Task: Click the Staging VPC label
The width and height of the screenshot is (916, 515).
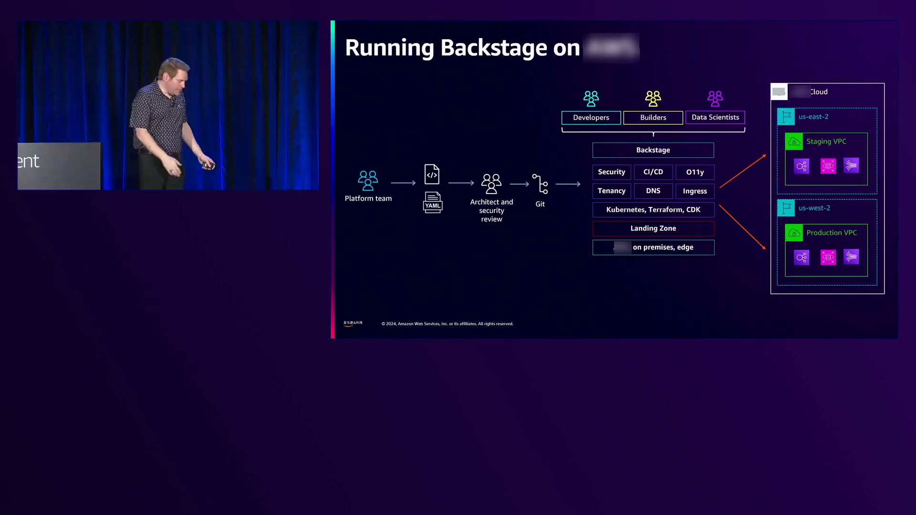Action: tap(826, 142)
